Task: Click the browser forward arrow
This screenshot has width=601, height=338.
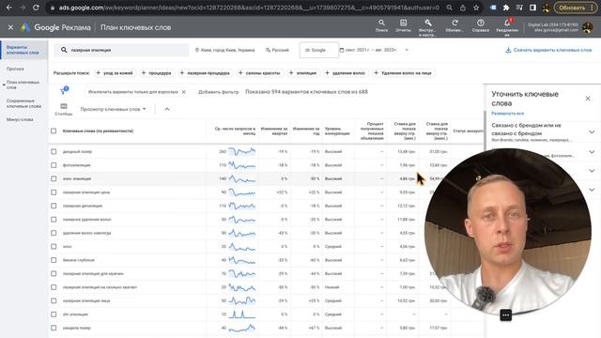Action: 23,8
